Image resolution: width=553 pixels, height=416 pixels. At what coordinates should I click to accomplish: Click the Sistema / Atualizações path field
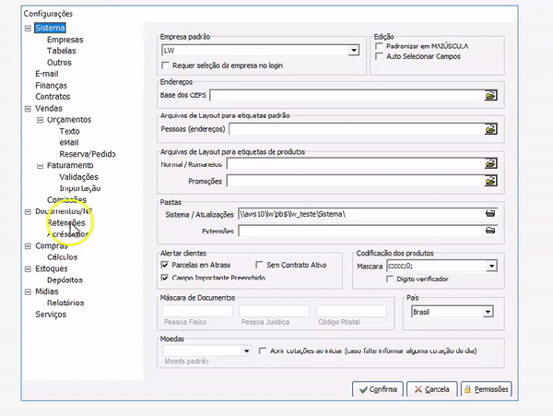coord(359,214)
